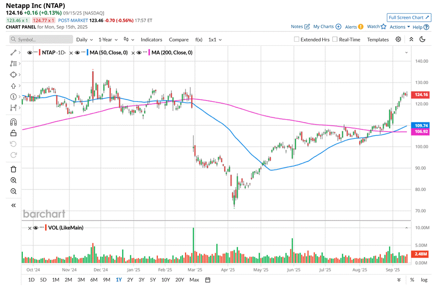
Task: Open the chart type candlestick dropdown
Action: pos(129,40)
